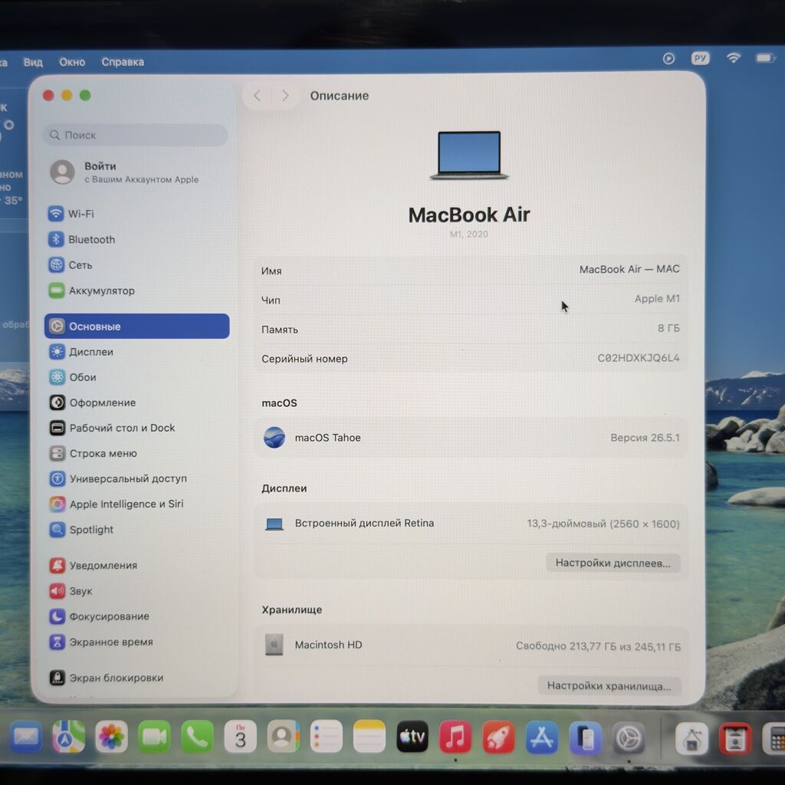Launch Mail from the Dock
785x785 pixels.
pos(26,737)
